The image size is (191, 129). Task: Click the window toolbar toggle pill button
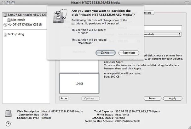tap(187, 3)
